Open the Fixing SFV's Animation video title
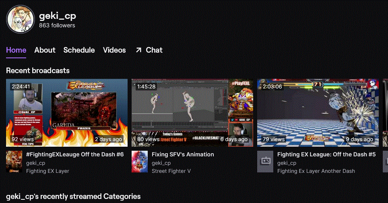This screenshot has height=203, width=388. (x=183, y=154)
